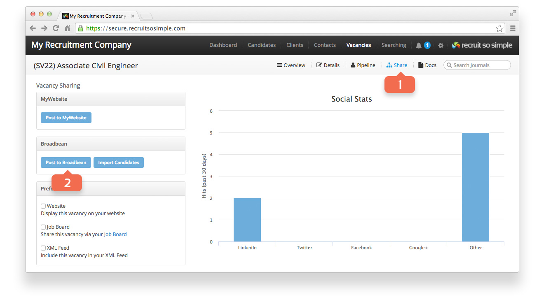Click the browser back arrow

[33, 28]
